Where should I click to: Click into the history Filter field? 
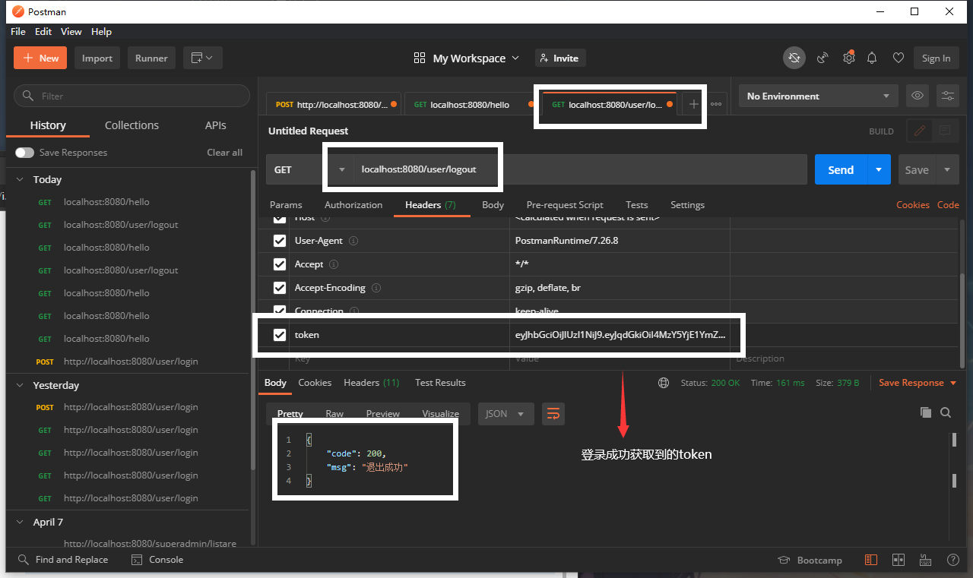click(132, 96)
